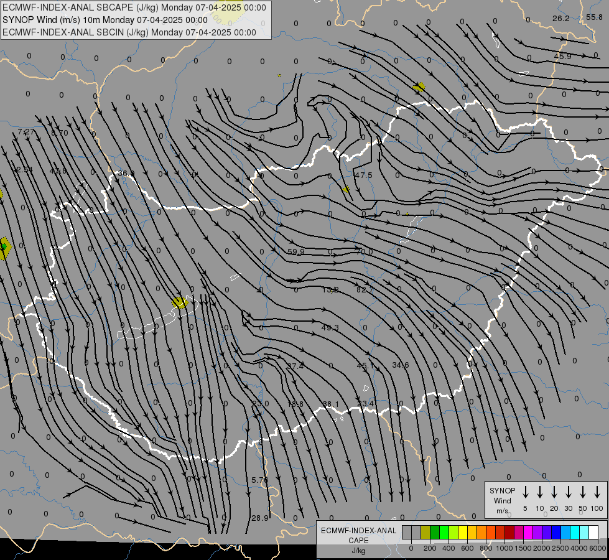Click the map value 2.54
This screenshot has width=609, height=560.
(x=25, y=170)
